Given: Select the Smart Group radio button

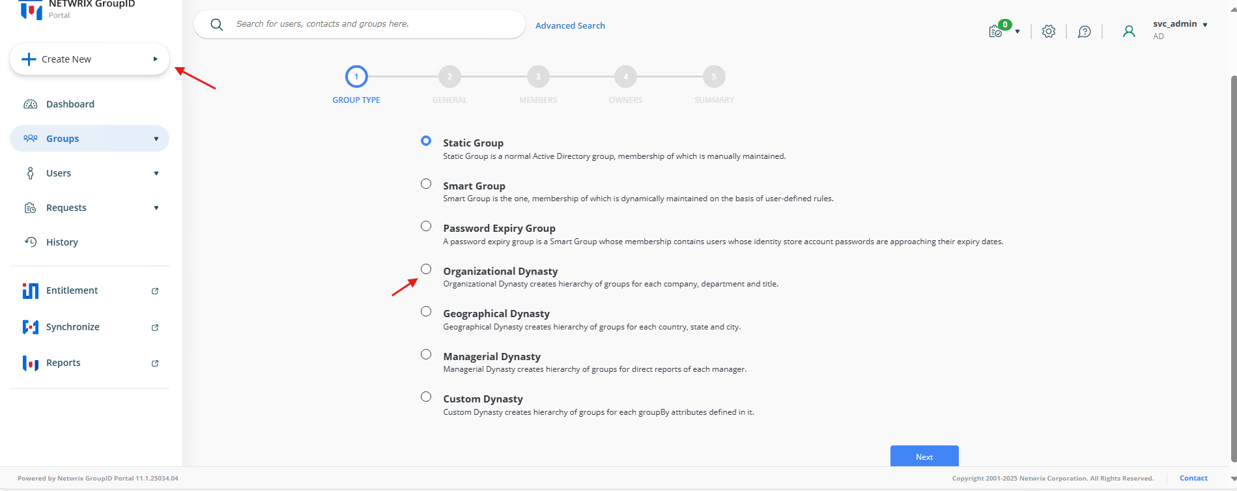Looking at the screenshot, I should (x=426, y=184).
